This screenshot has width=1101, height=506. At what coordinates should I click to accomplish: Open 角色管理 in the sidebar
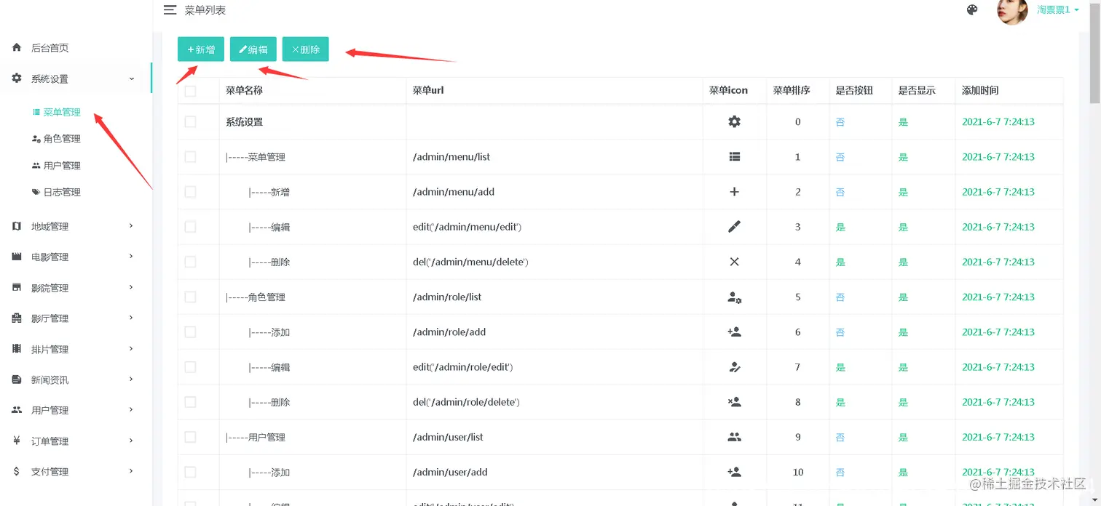click(x=62, y=139)
